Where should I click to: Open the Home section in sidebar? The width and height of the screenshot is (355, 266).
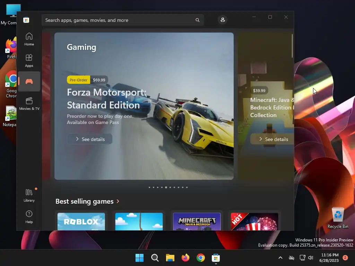click(x=29, y=39)
